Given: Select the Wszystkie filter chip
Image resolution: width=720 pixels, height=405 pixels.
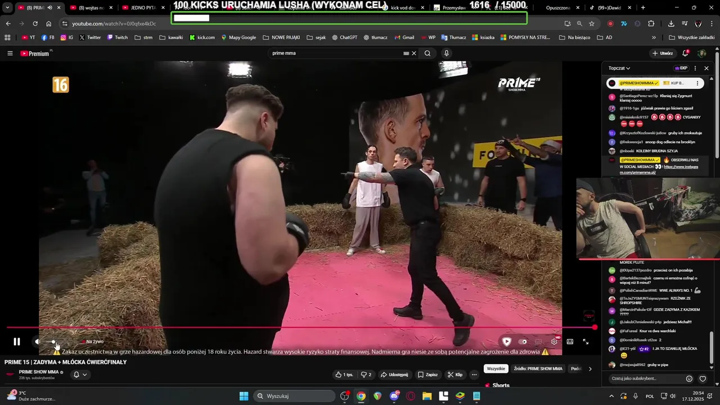Looking at the screenshot, I should [496, 368].
